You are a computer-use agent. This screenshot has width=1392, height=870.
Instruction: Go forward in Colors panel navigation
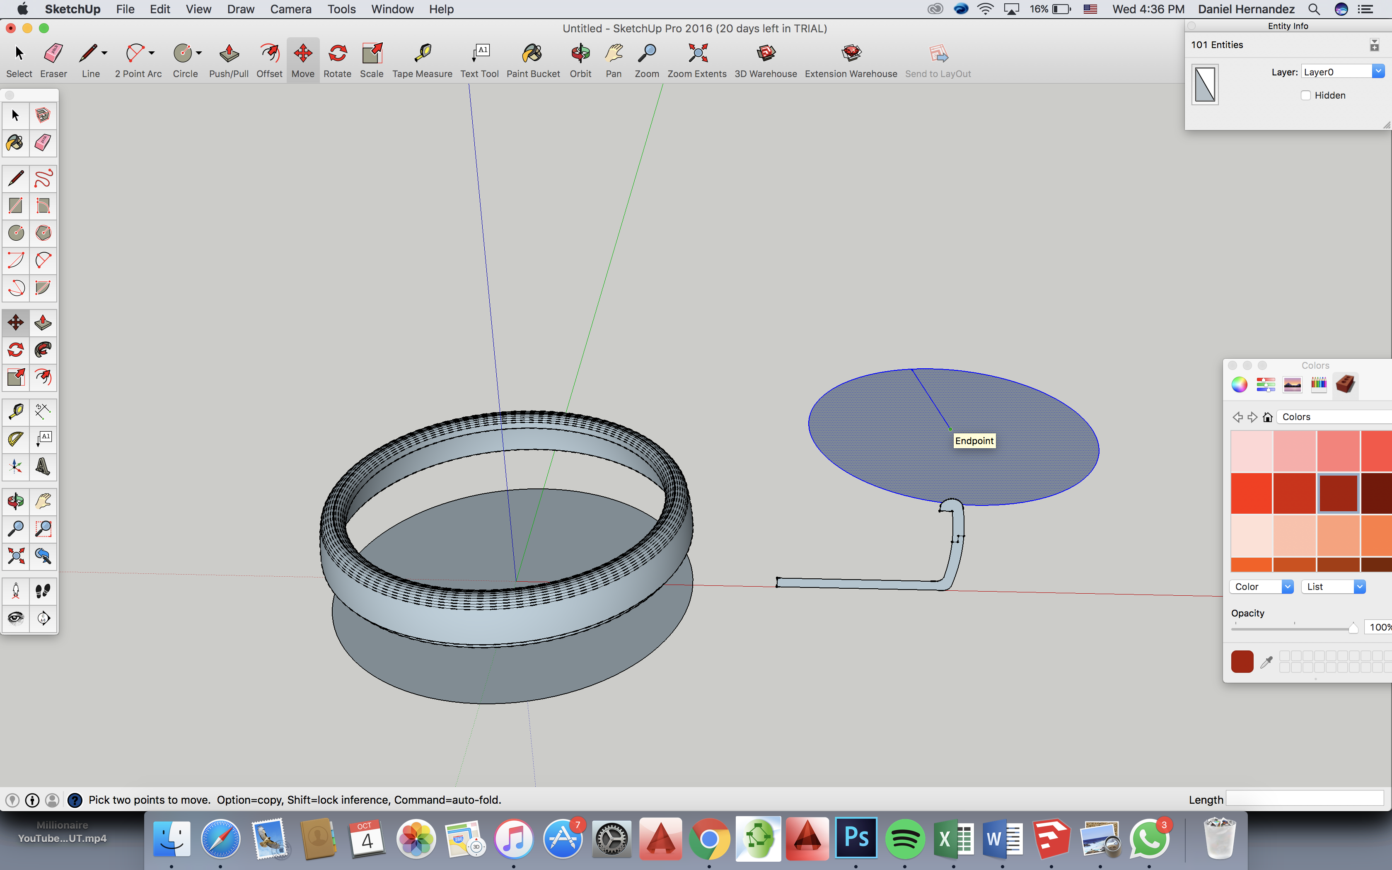(x=1252, y=417)
